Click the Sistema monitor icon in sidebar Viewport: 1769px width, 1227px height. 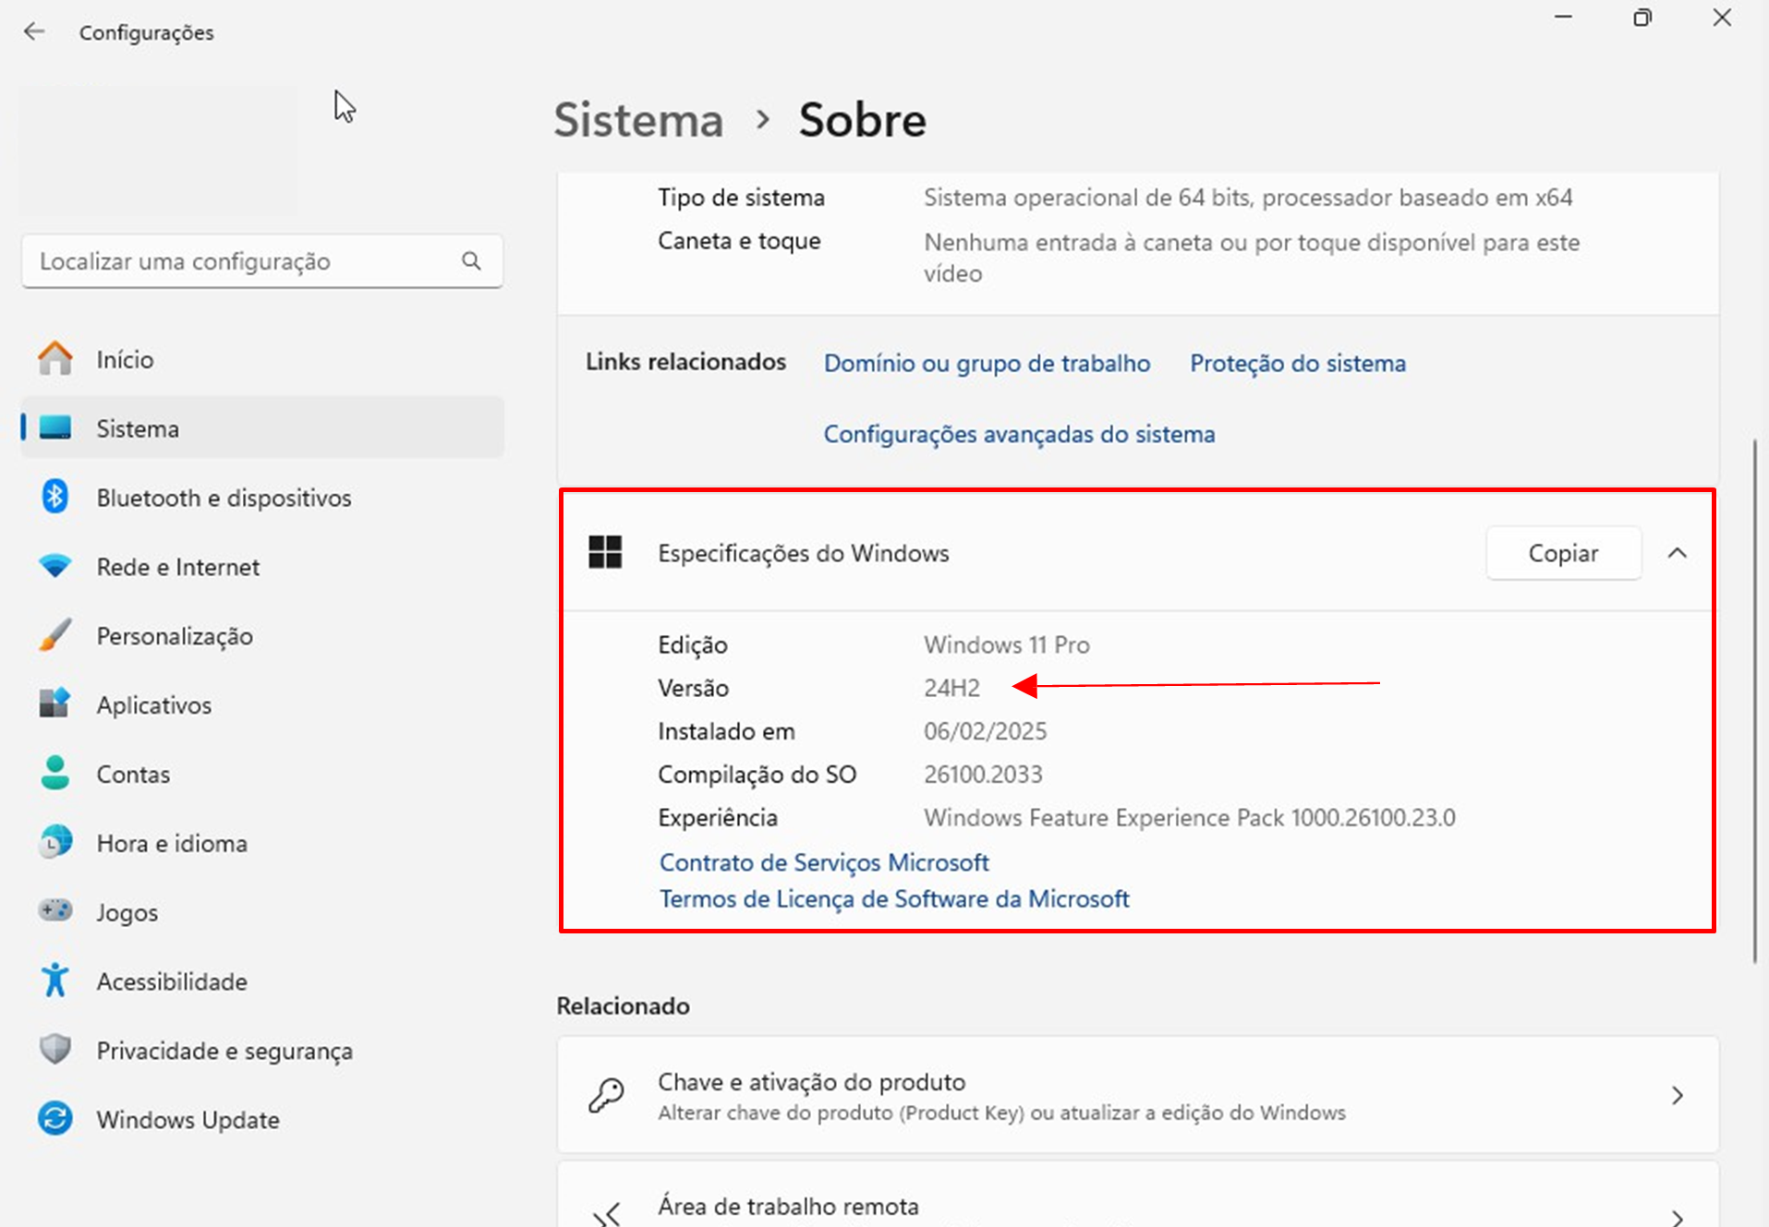coord(55,428)
